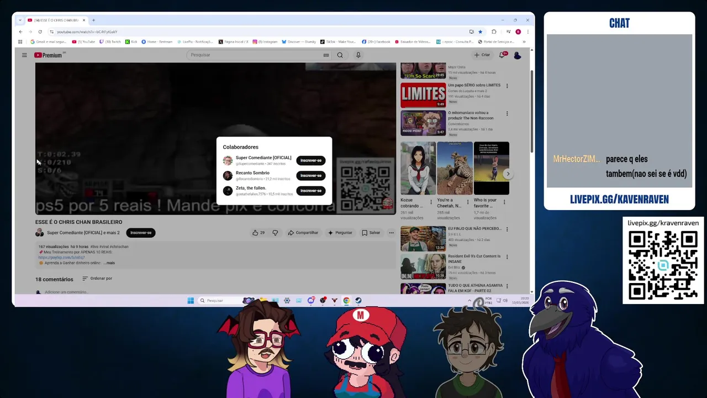Open the LivePix bookmark
The height and width of the screenshot is (398, 707).
(194, 41)
